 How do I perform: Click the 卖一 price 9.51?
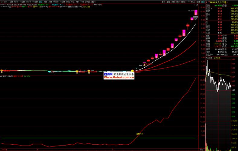(x=220, y=19)
